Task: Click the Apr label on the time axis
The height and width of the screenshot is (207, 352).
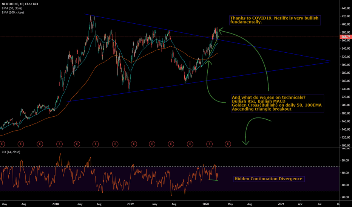Action: click(x=300, y=204)
